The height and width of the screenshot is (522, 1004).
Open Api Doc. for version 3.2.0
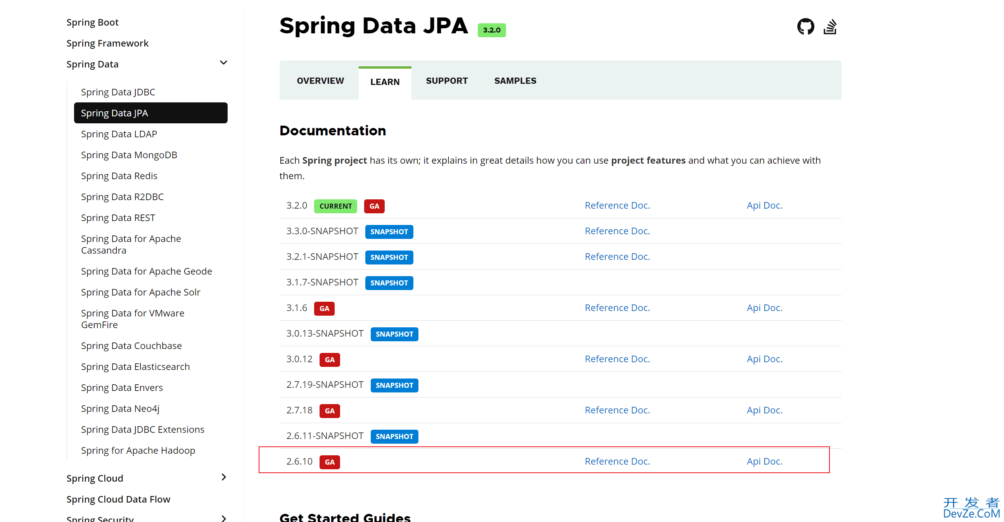point(764,206)
